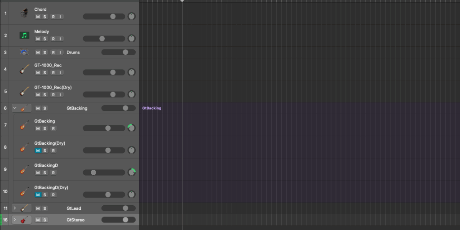This screenshot has height=230, width=460.
Task: Click the GtBacking track 7 guitar icon
Action: pyautogui.click(x=24, y=125)
